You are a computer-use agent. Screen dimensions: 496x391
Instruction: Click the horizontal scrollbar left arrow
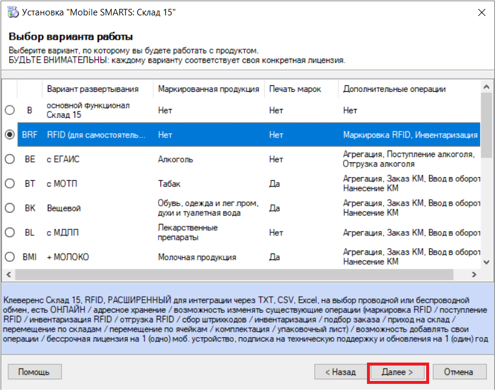coord(8,274)
